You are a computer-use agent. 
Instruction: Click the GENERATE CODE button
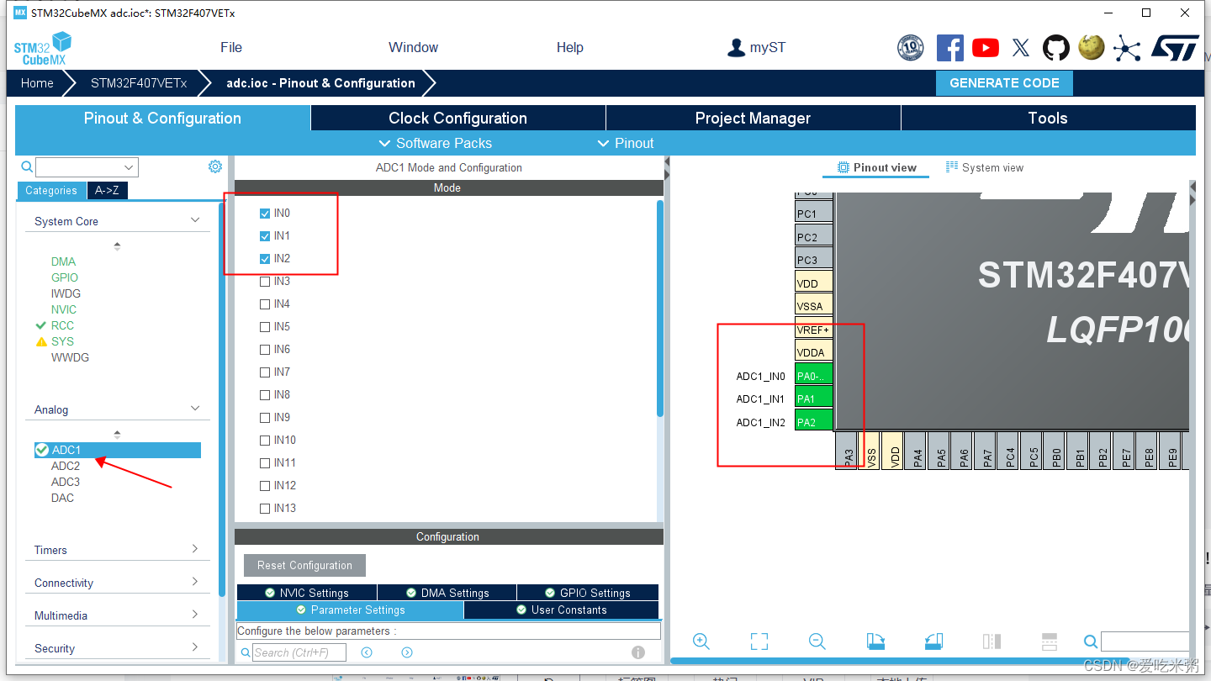click(1004, 83)
